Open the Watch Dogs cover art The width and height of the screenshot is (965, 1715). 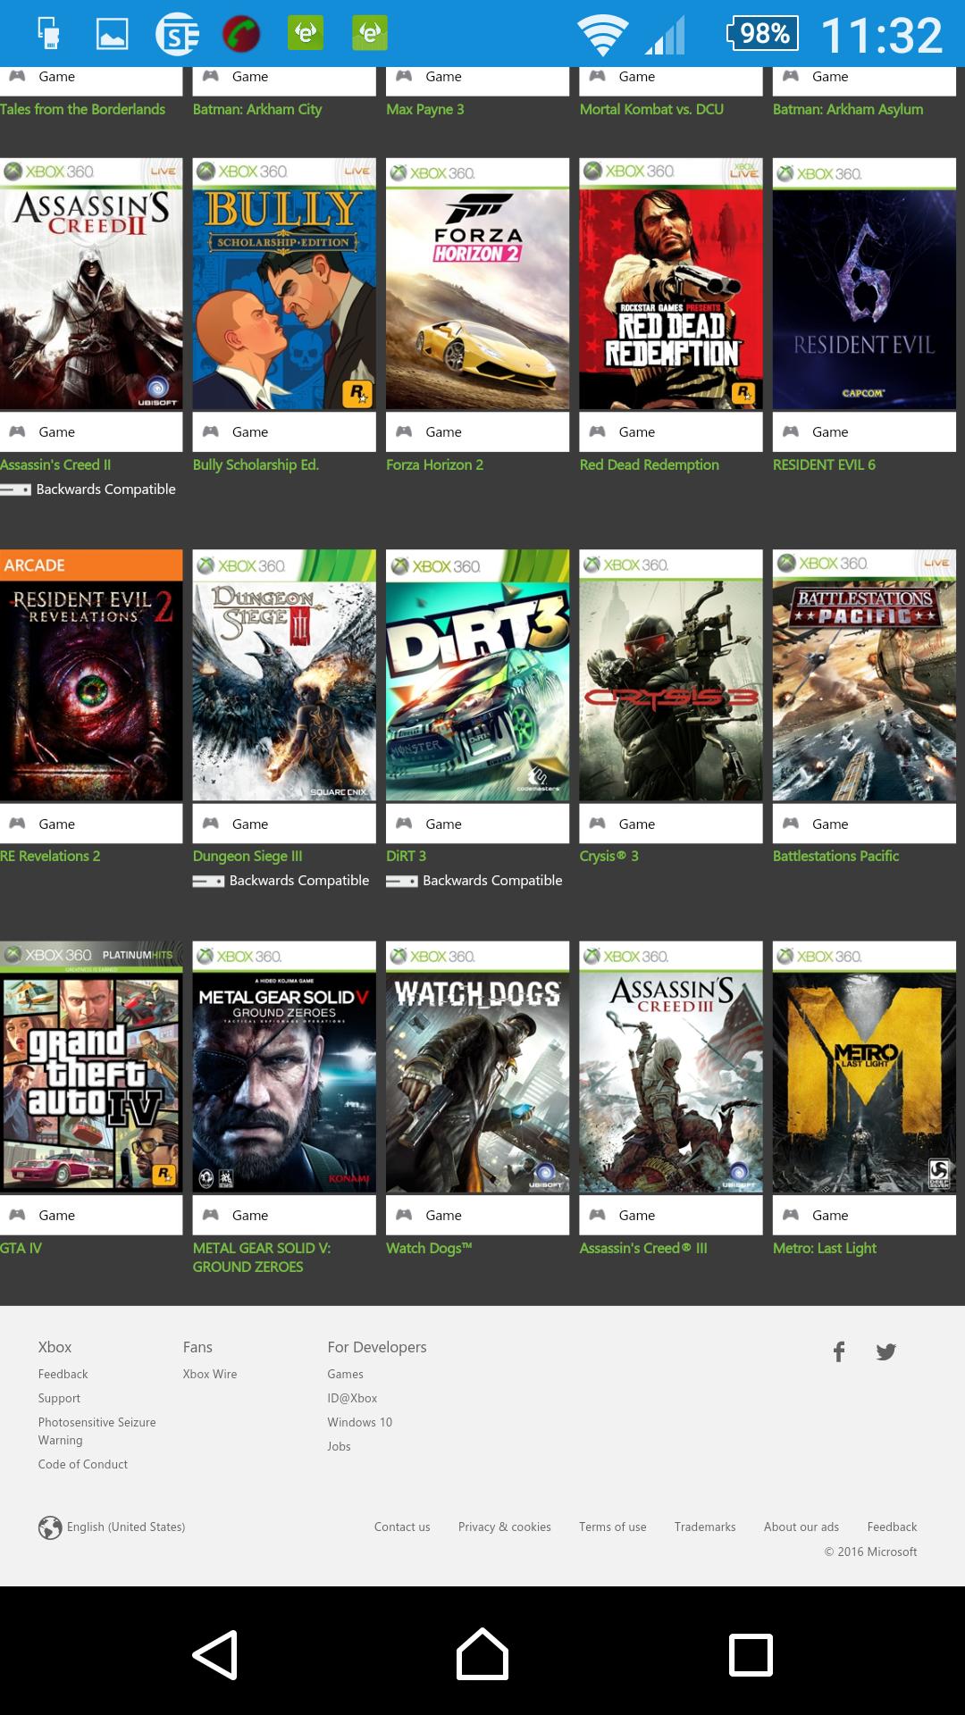[477, 1067]
